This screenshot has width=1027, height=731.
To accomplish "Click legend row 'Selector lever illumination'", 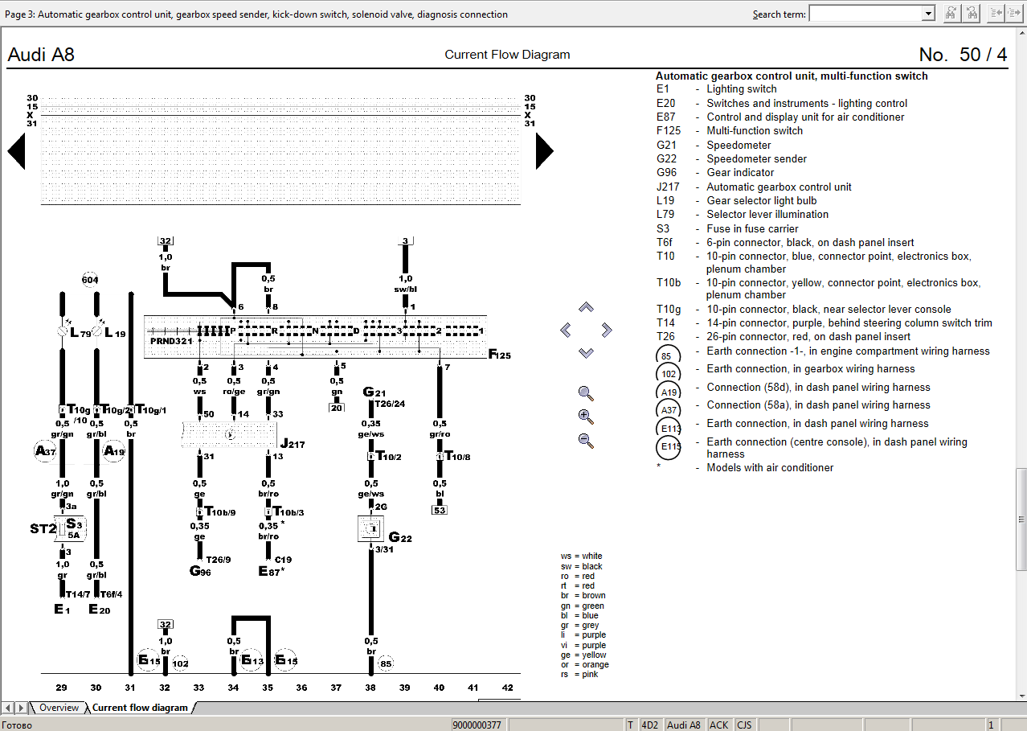I will (x=742, y=214).
